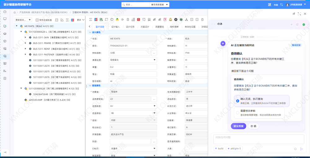Screen dimensions: 310x158
Task: Collapse the 设计属性 section
Action: 90,33
